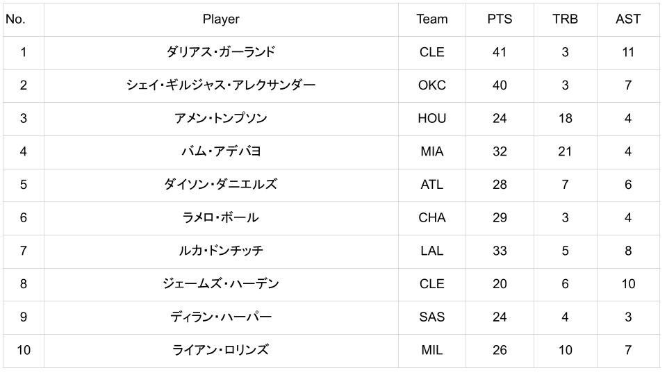The width and height of the screenshot is (667, 375).
Task: Select the HOU team cell
Action: coord(432,118)
